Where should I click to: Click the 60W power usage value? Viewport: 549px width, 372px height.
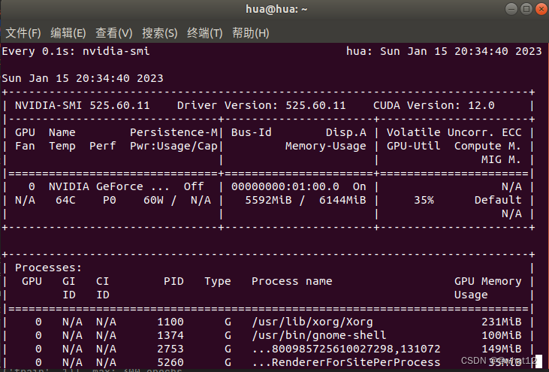tap(153, 200)
